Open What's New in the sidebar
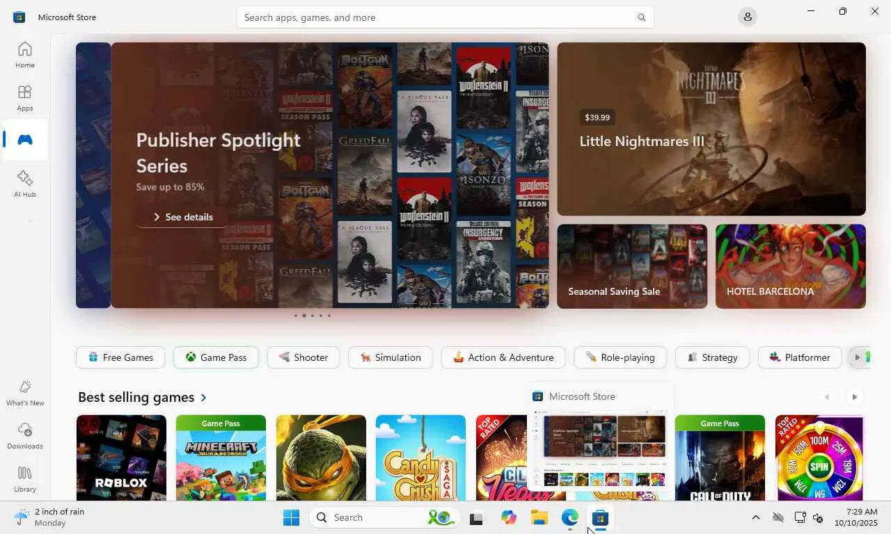 coord(25,393)
